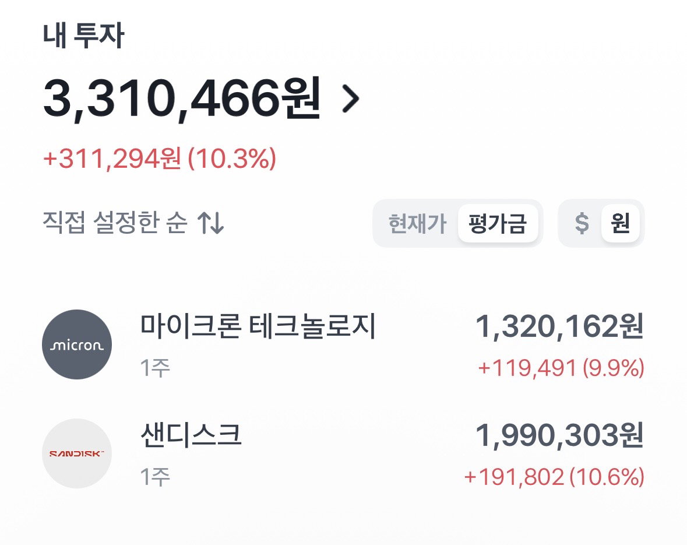
Task: Select the 원 currency option
Action: [x=621, y=223]
